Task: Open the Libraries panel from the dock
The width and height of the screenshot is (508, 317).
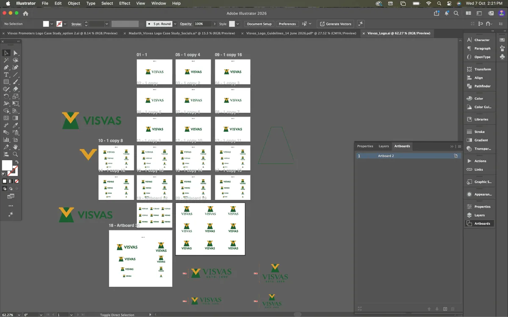Action: pos(478,119)
